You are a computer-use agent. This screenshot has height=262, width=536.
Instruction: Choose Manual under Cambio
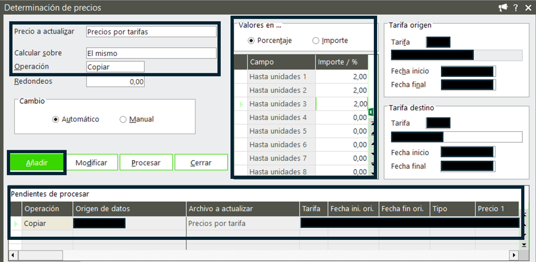click(123, 119)
